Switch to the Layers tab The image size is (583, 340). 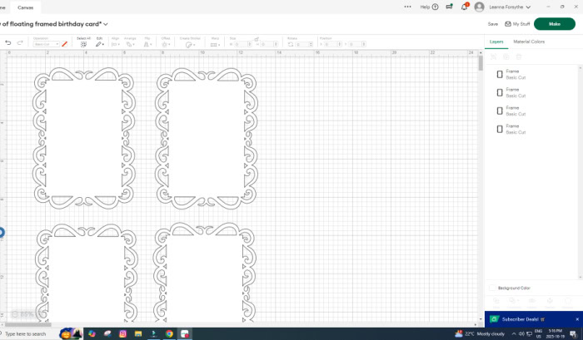click(496, 42)
